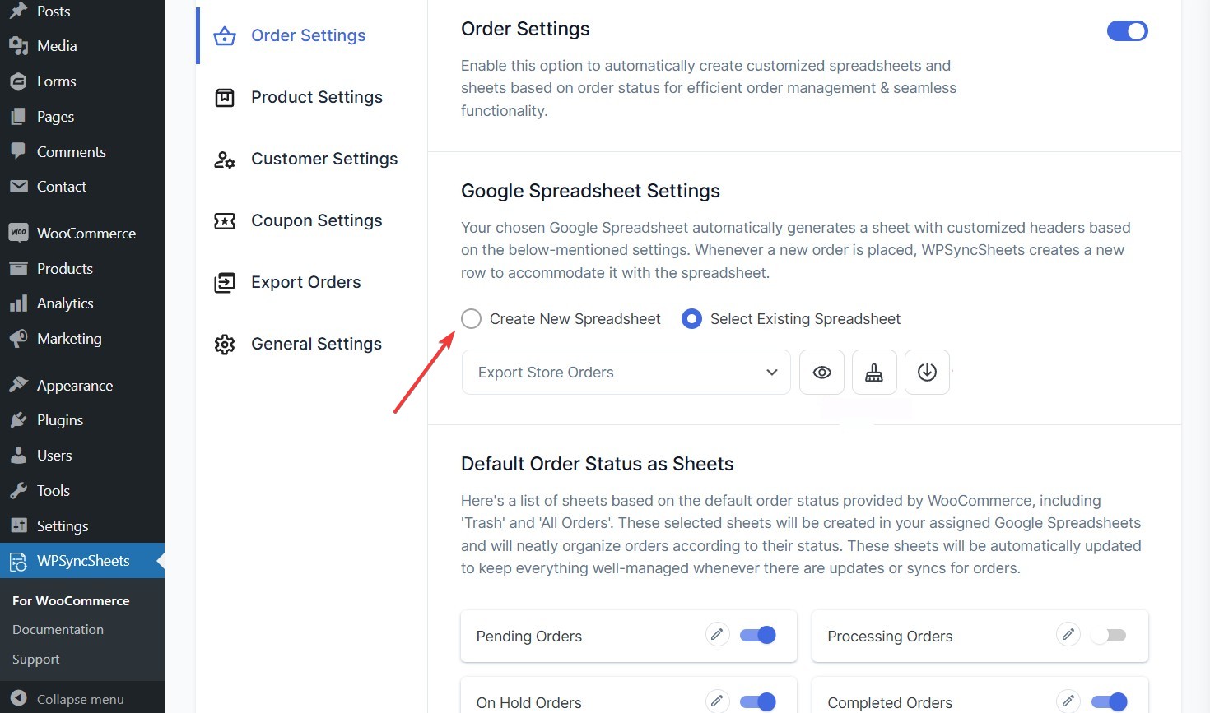The width and height of the screenshot is (1210, 713).
Task: Turn on Processing Orders toggle
Action: pos(1109,635)
